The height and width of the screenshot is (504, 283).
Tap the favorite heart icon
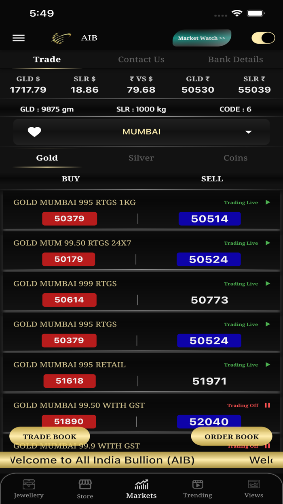34,132
